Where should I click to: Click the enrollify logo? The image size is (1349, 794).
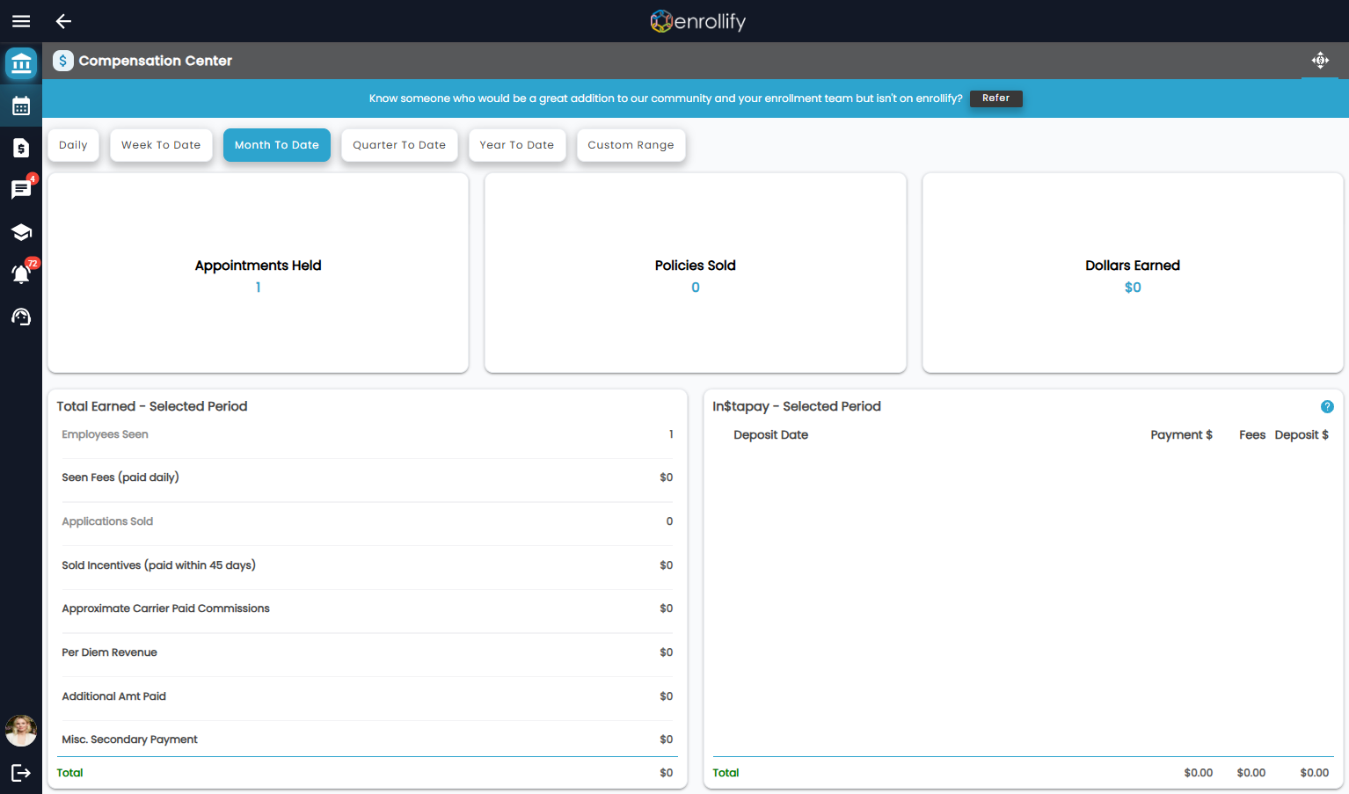point(697,21)
